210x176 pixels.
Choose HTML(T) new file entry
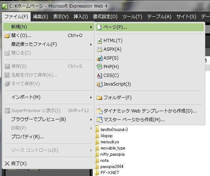click(x=149, y=41)
